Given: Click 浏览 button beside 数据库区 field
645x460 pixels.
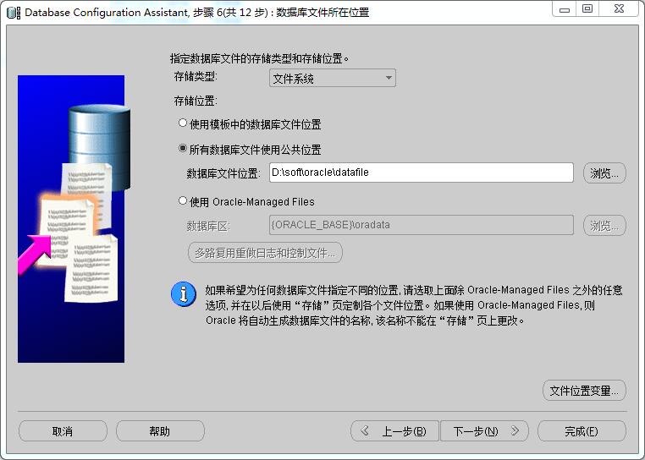Looking at the screenshot, I should click(604, 225).
